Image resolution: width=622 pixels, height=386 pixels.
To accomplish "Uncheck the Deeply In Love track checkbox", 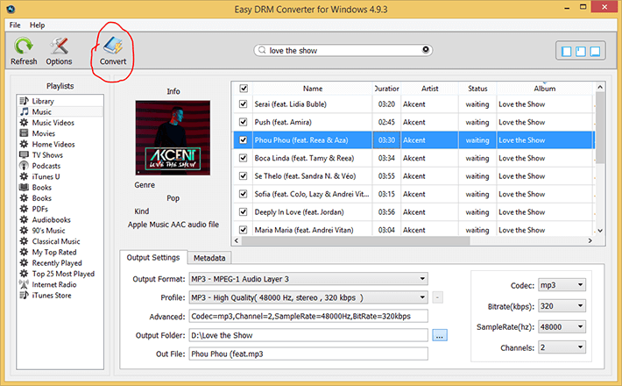I will click(244, 212).
